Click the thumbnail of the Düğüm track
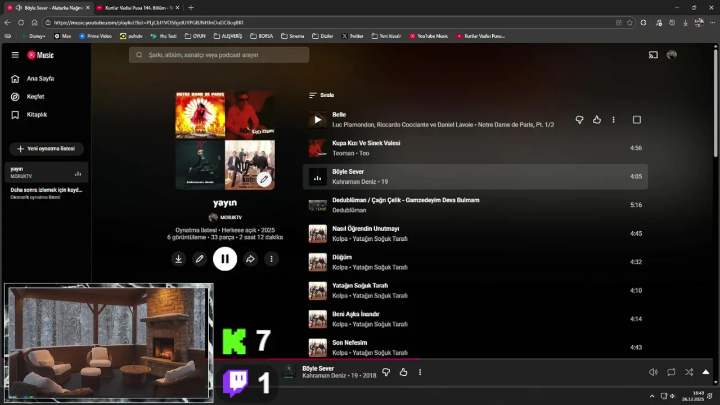The image size is (720, 405). [317, 262]
